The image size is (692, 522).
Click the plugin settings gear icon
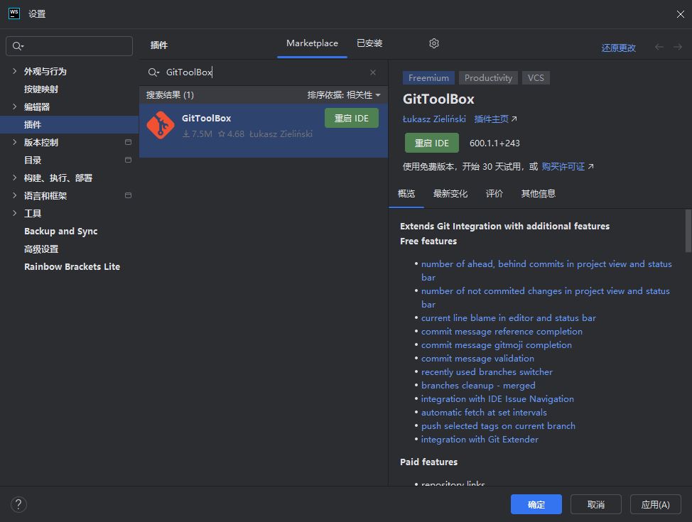click(x=434, y=43)
